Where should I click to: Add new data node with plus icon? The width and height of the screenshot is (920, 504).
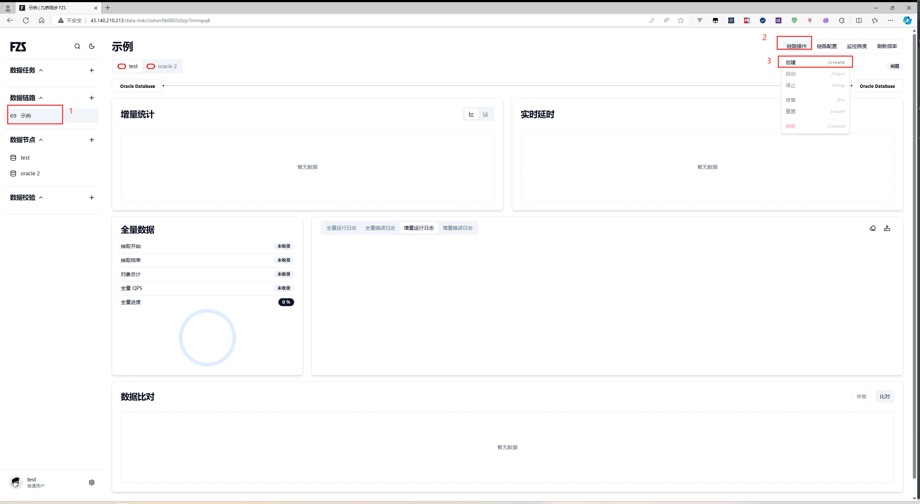click(92, 140)
